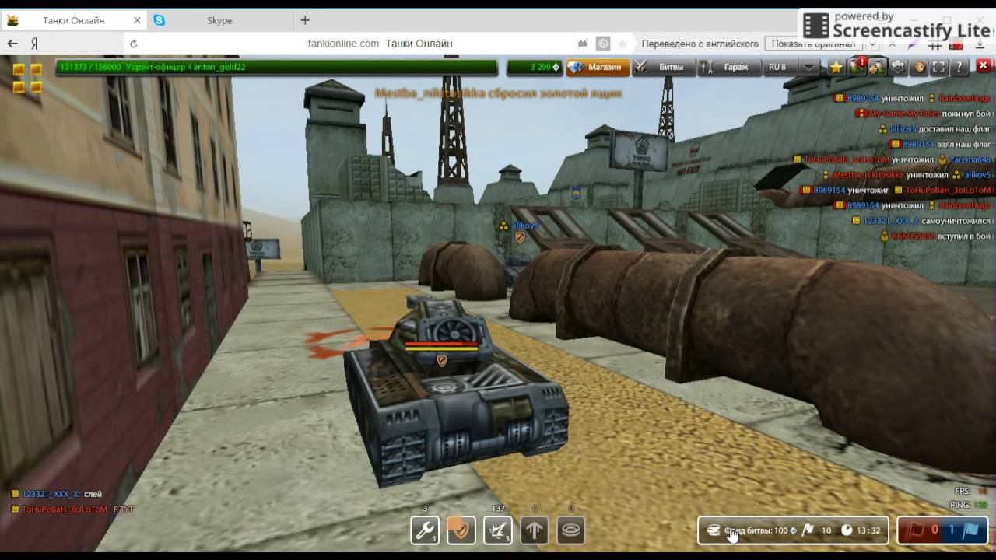The width and height of the screenshot is (996, 560).
Task: Click the 123321_XXX_X самоуничтожился kill feed entry
Action: (x=923, y=220)
